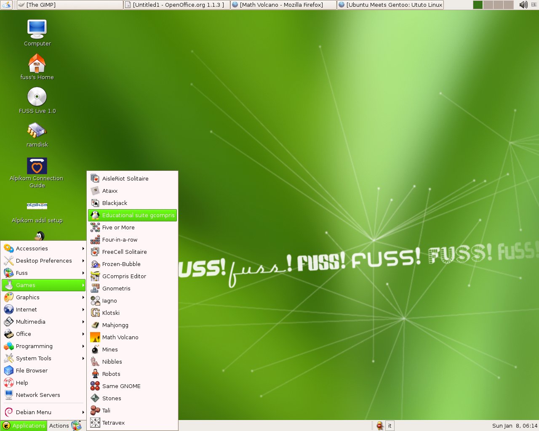Click the Klotski puzzle icon
Screen dimensions: 539x431
coord(95,313)
